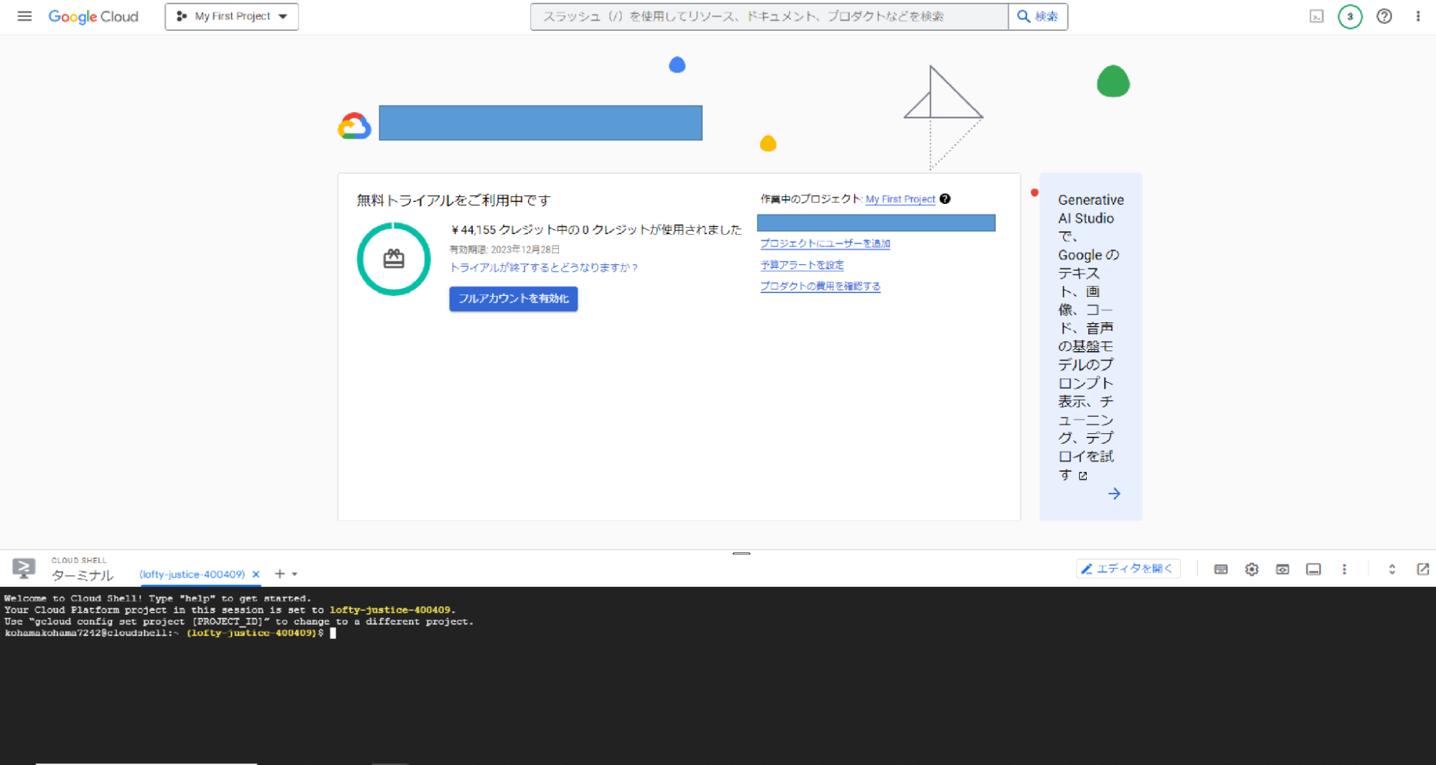Open the My First Project selector

(231, 16)
